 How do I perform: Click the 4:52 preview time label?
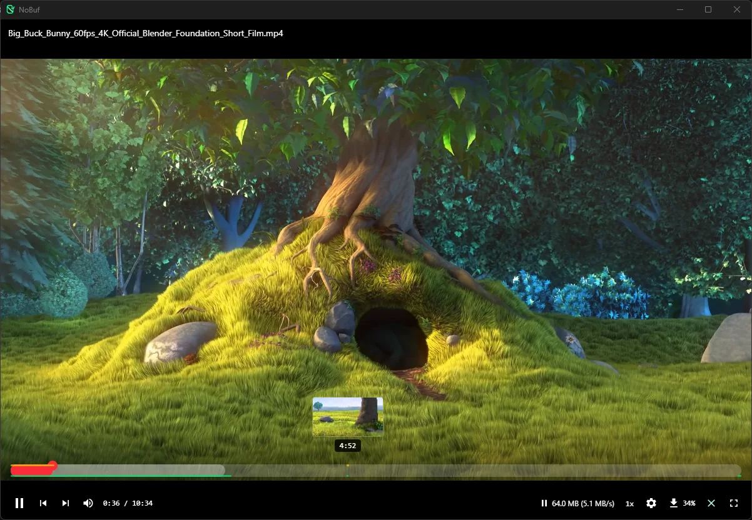pyautogui.click(x=348, y=446)
